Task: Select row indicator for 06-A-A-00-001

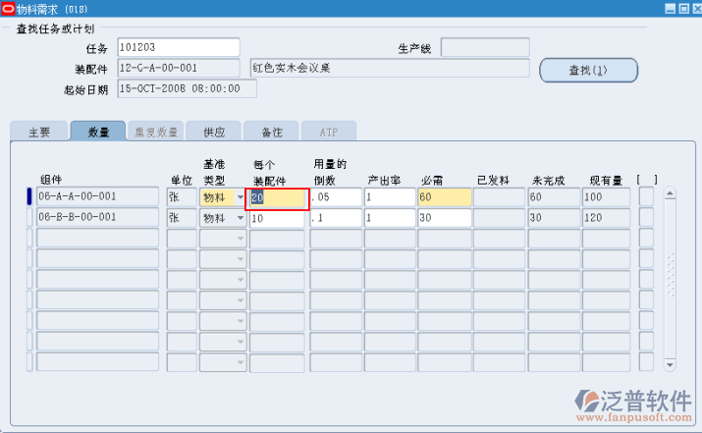Action: click(28, 196)
